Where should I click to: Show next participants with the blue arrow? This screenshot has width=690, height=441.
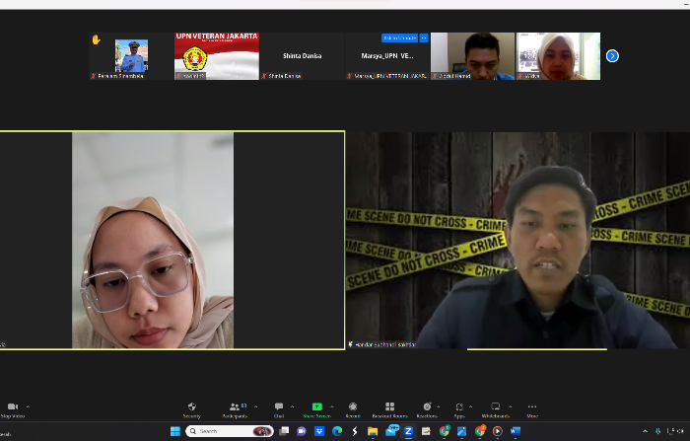coord(612,56)
